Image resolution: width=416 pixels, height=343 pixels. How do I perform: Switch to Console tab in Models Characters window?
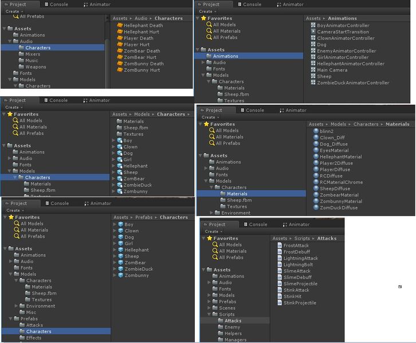click(56, 100)
